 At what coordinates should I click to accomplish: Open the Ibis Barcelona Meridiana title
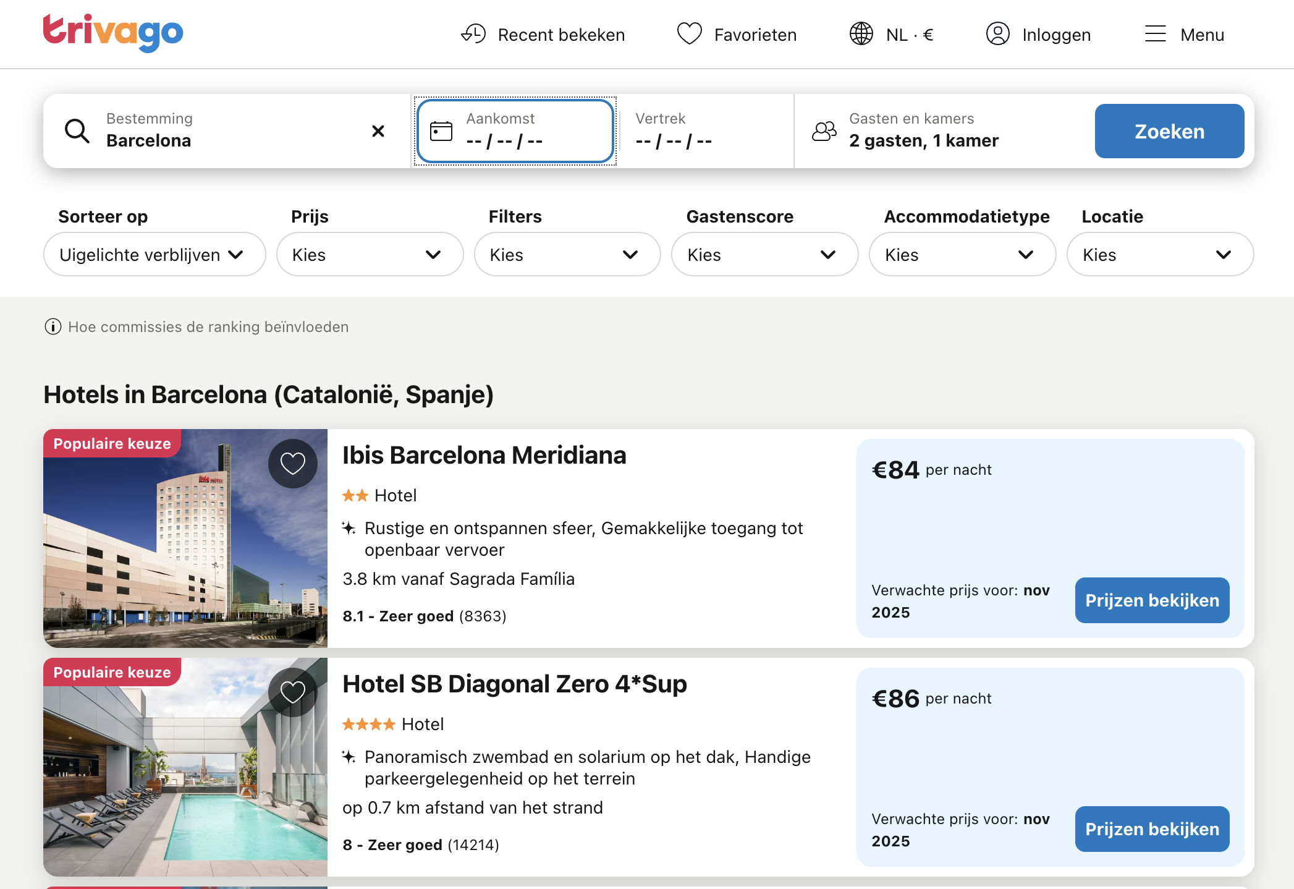(x=484, y=456)
